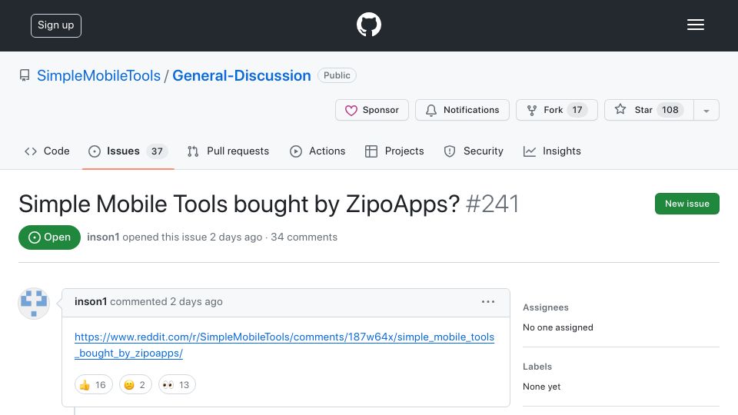Toggle the confused face reaction 2
Image resolution: width=738 pixels, height=415 pixels.
pyautogui.click(x=135, y=385)
